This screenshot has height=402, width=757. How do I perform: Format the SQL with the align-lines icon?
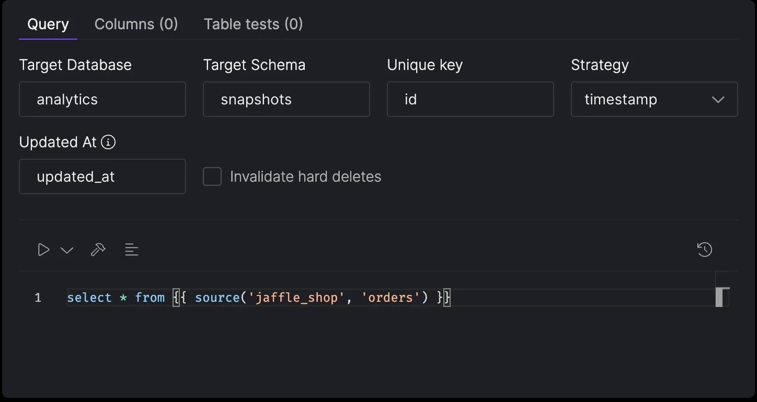click(x=132, y=250)
